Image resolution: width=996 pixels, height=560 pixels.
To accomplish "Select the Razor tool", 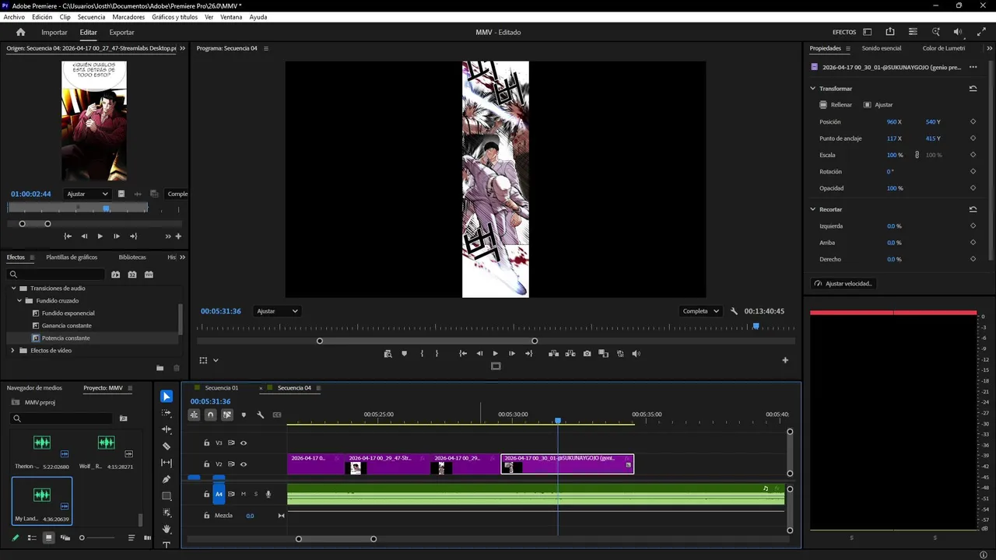I will tap(167, 446).
